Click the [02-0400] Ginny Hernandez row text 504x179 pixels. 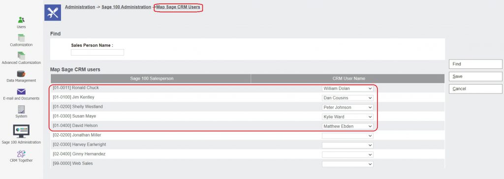click(x=79, y=154)
